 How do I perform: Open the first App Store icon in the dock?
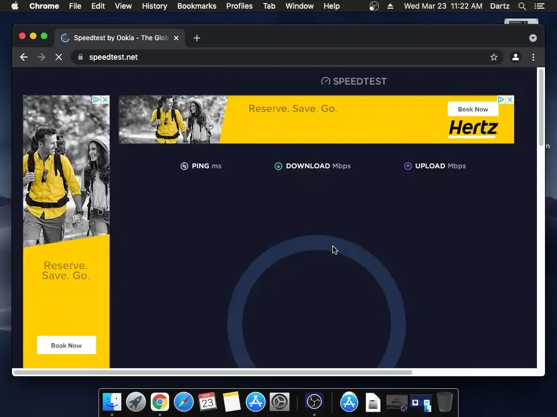(256, 402)
